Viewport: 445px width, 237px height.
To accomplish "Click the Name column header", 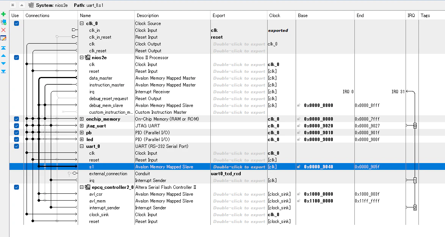I will [x=106, y=16].
